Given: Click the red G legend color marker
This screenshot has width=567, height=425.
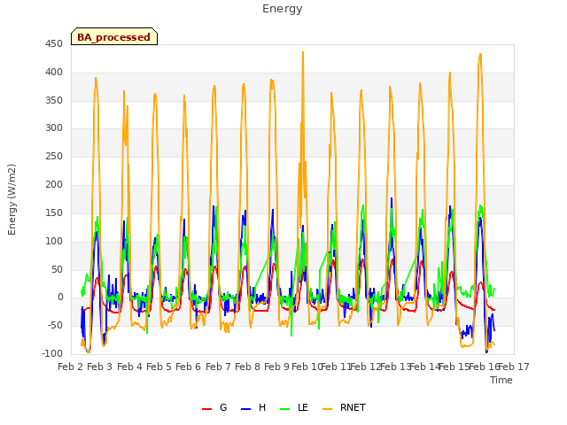Looking at the screenshot, I should coord(206,409).
